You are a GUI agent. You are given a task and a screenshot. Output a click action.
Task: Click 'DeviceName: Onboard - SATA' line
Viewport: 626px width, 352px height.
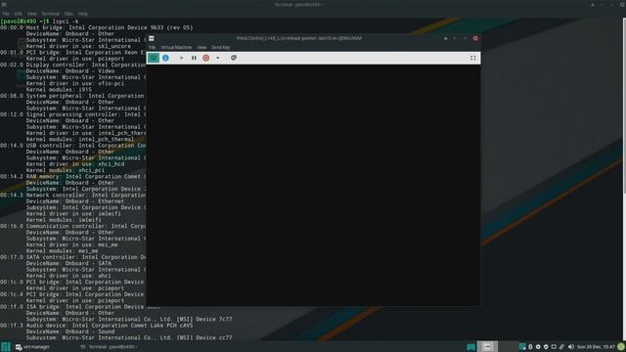point(68,263)
